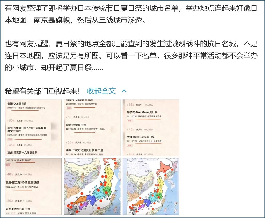The height and width of the screenshot is (218, 265).
Task: Open the cropped Japan map thumbnail with numbered prefectures
Action: coord(92,187)
